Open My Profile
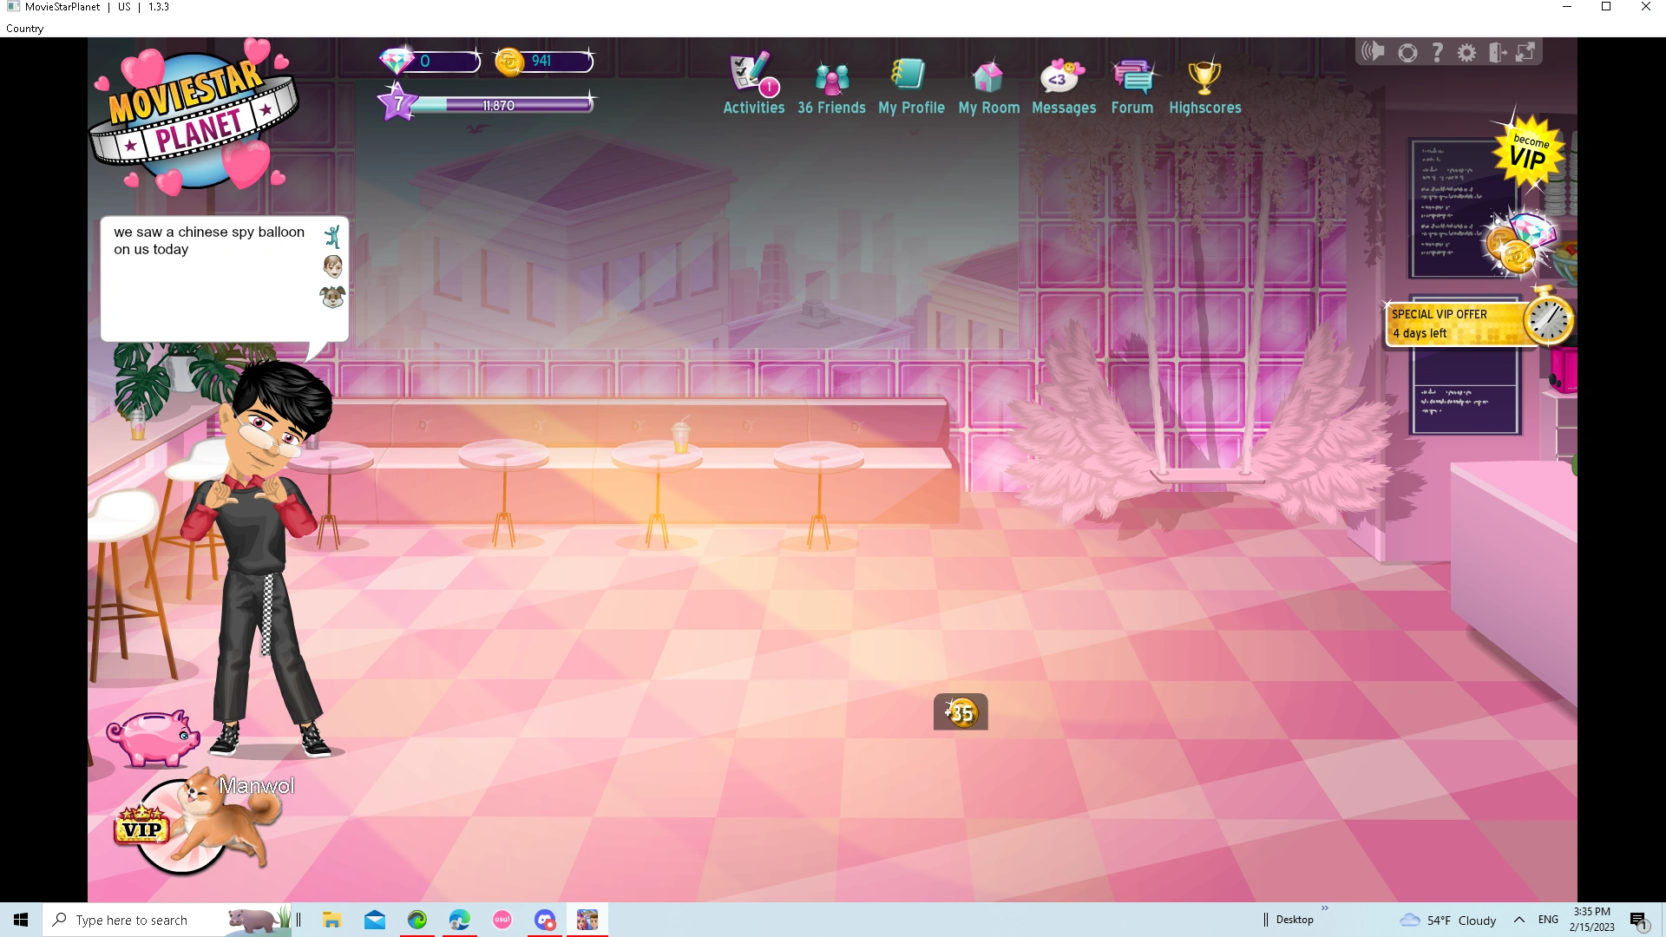Screen dimensions: 1666x937 tap(910, 82)
